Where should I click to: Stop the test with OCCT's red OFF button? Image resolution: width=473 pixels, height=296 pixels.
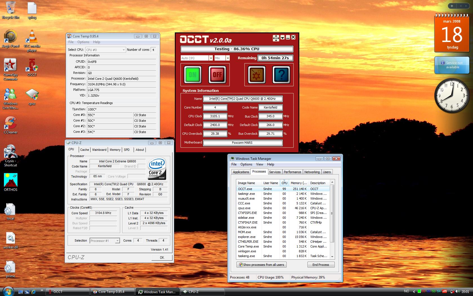[x=217, y=75]
